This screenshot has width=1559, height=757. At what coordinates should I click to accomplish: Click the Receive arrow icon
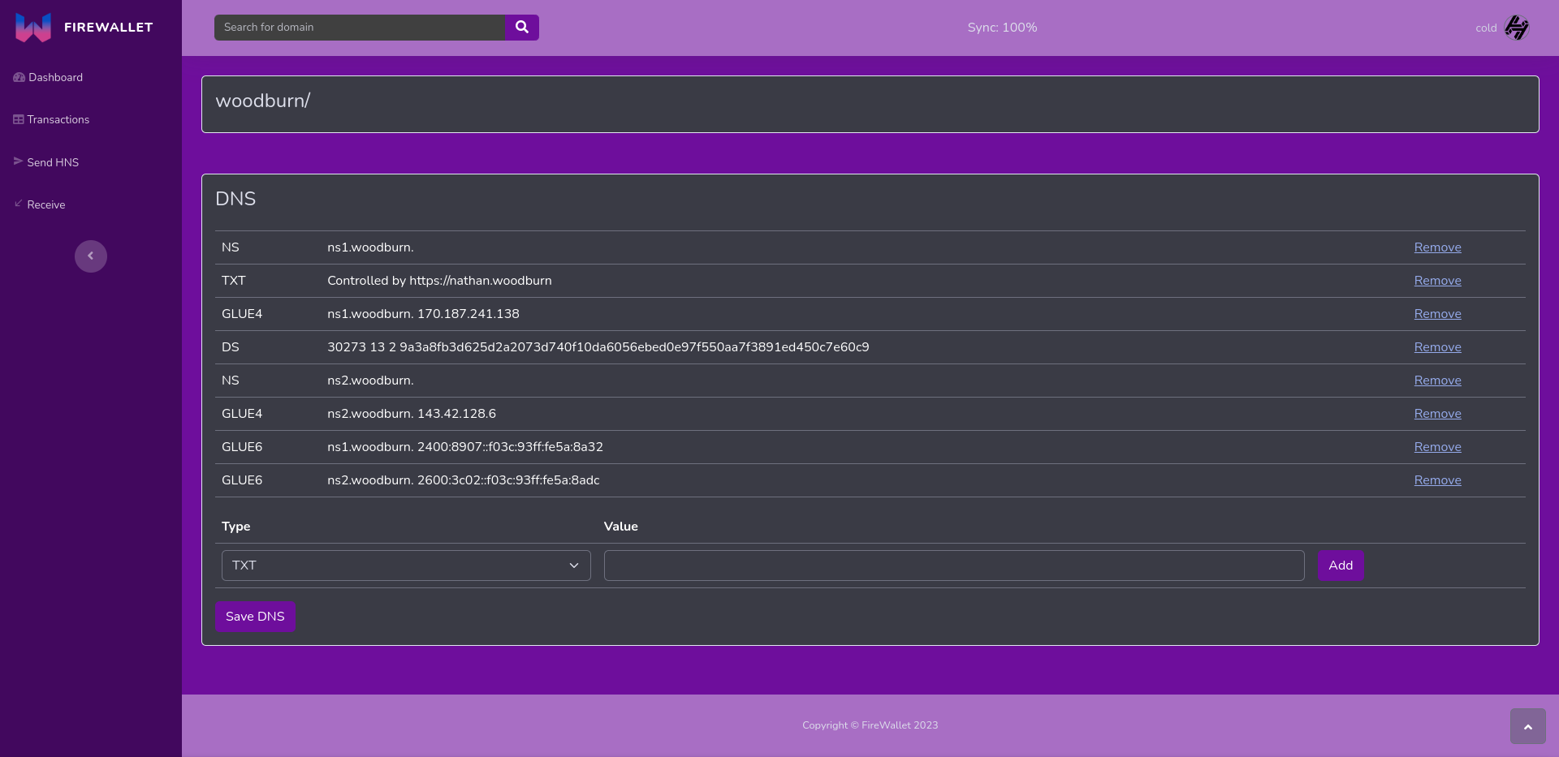point(18,204)
